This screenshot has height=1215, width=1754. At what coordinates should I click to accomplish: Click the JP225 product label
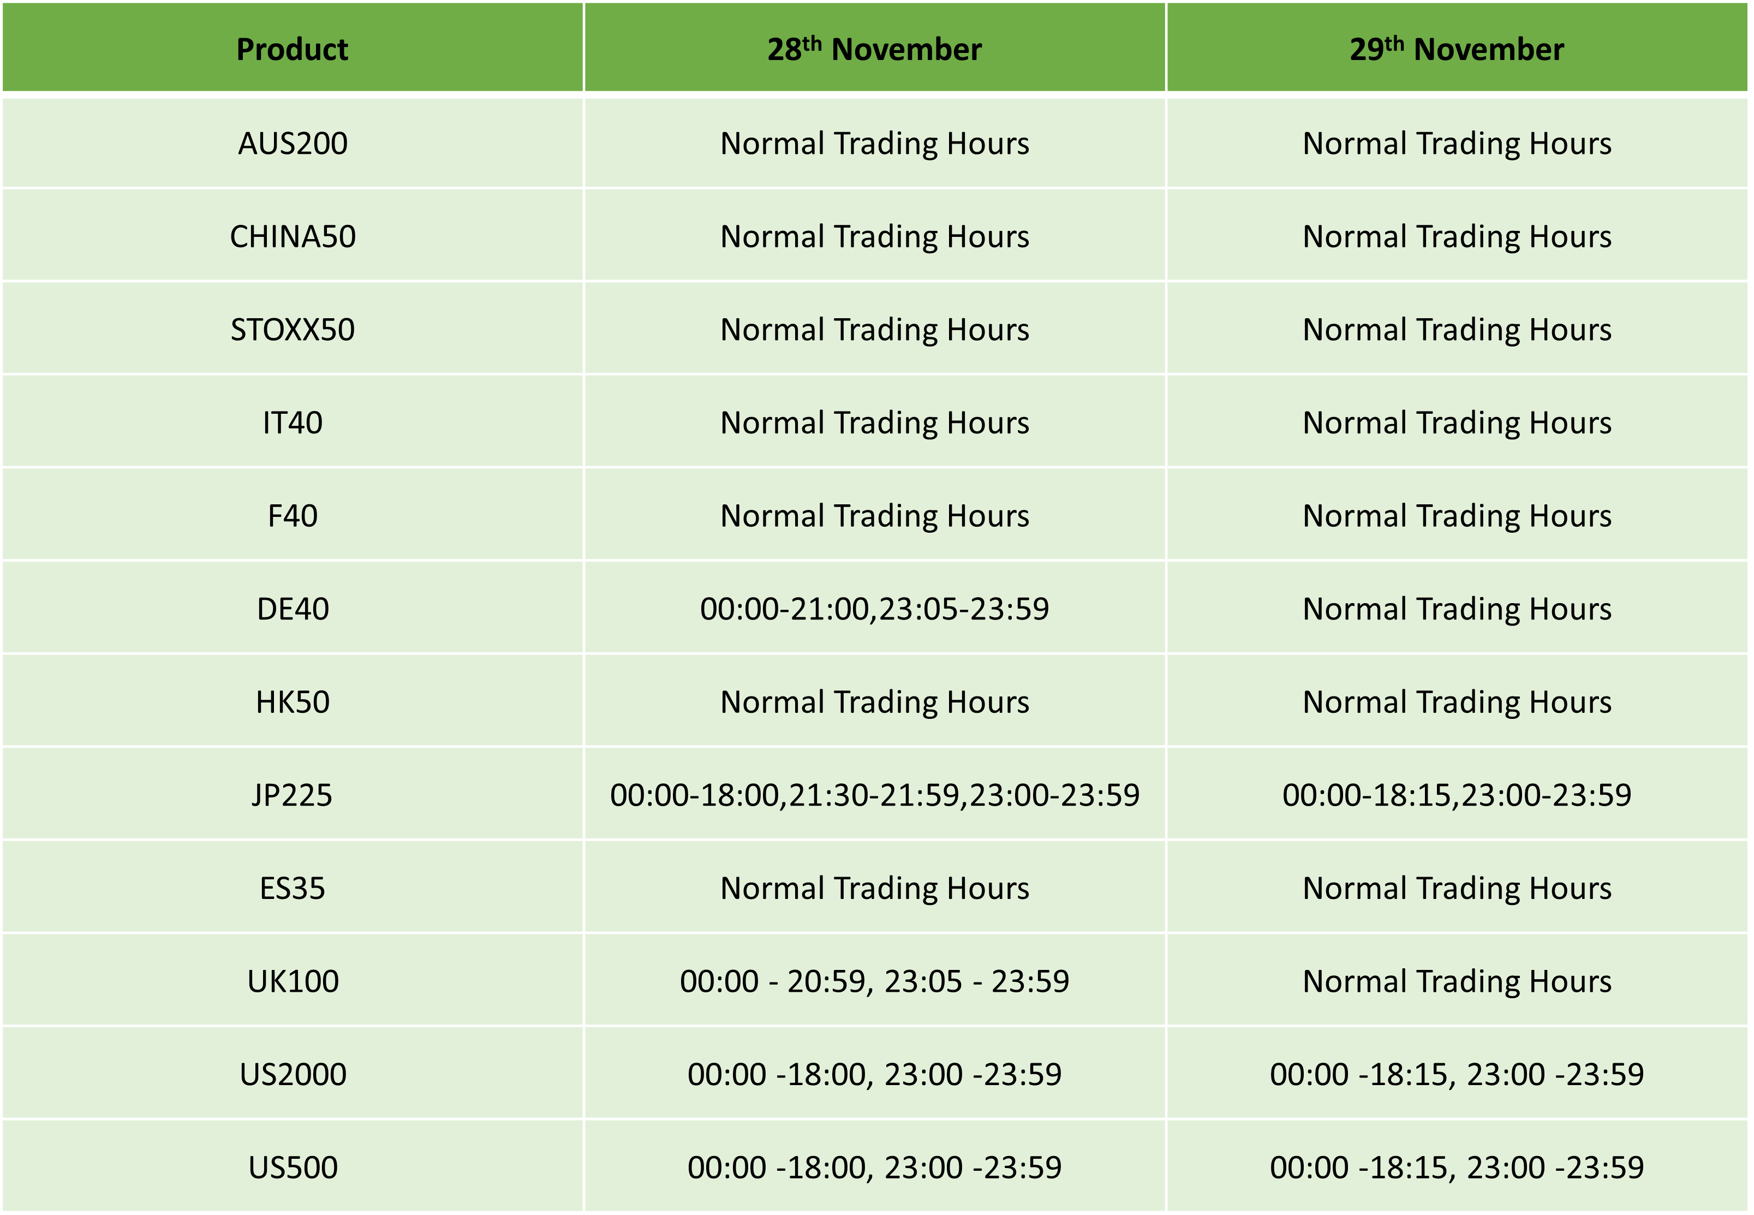[x=292, y=795]
